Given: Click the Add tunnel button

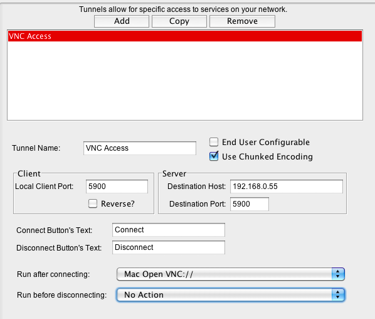Looking at the screenshot, I should coord(122,21).
